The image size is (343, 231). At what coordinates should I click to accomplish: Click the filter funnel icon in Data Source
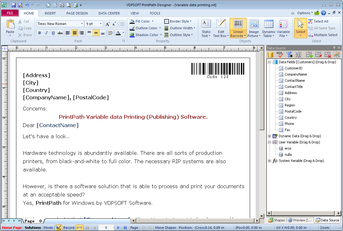[x=289, y=54]
